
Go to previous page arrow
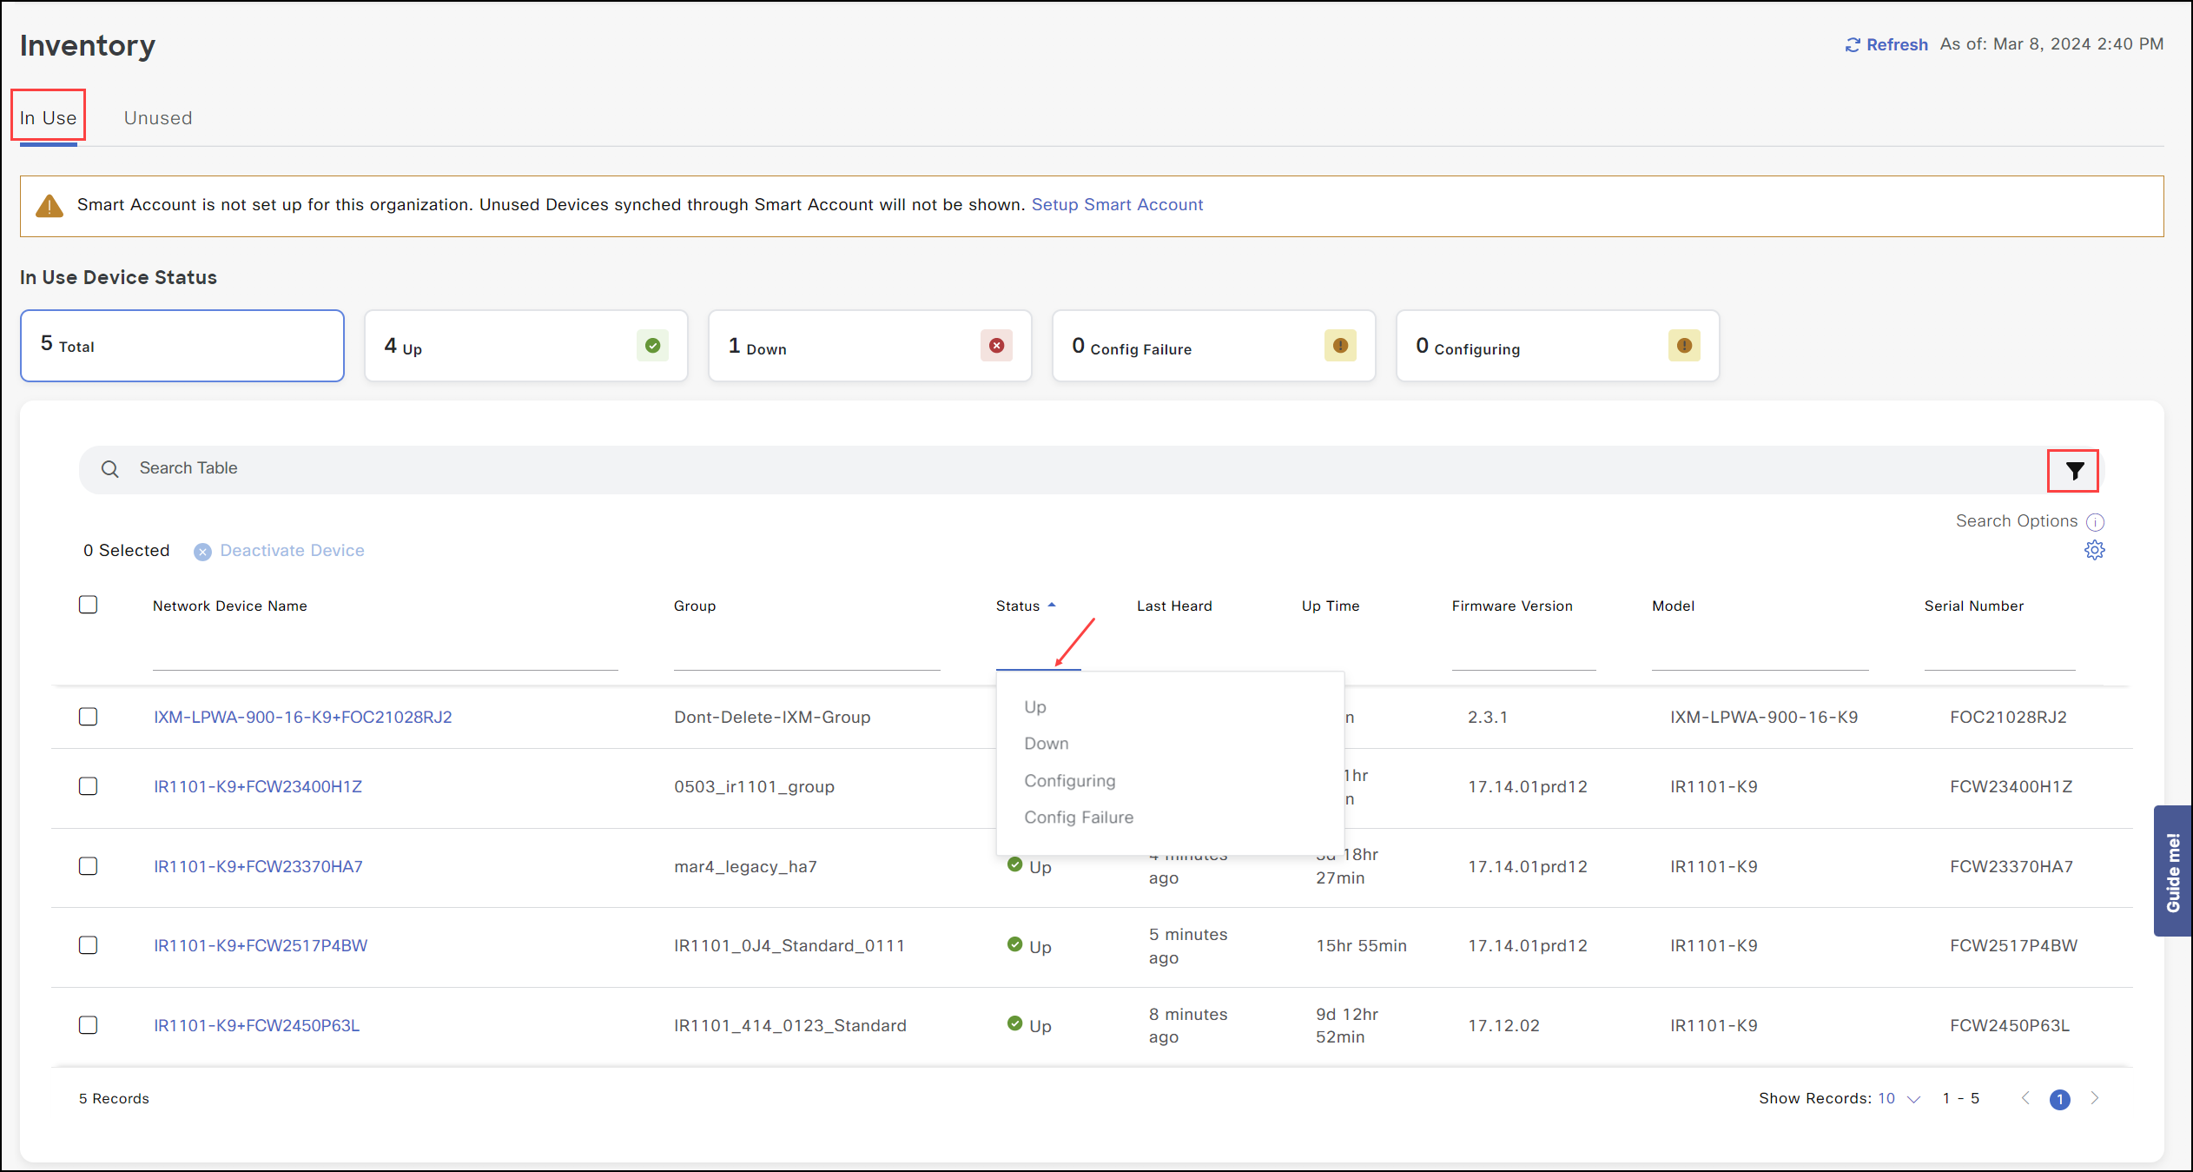2025,1098
